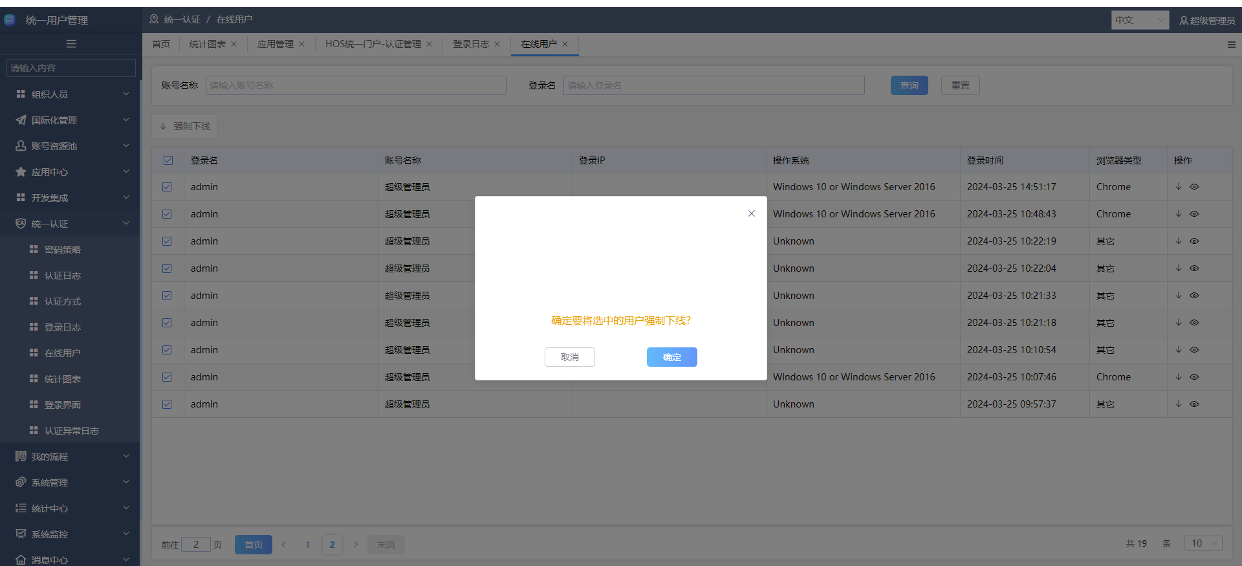
Task: Close the confirmation dialog with X
Action: pos(752,213)
